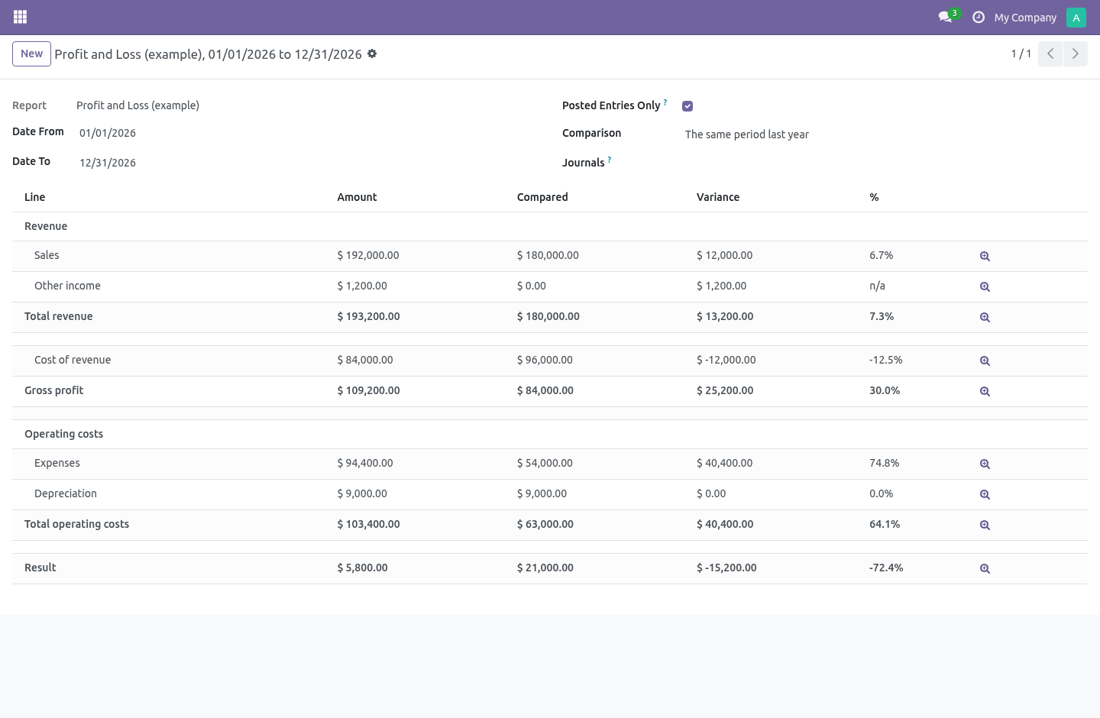This screenshot has height=718, width=1100.
Task: Toggle the Posted Entries Only checkbox
Action: coord(687,106)
